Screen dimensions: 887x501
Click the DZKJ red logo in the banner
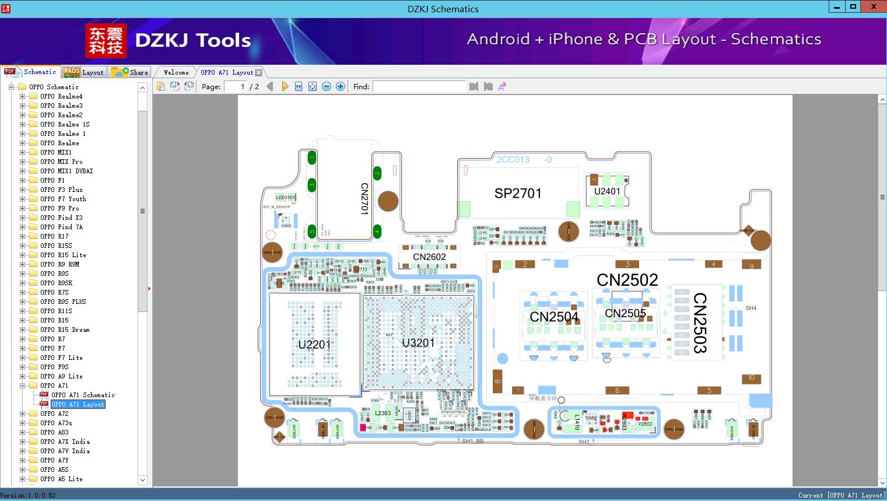[x=106, y=40]
